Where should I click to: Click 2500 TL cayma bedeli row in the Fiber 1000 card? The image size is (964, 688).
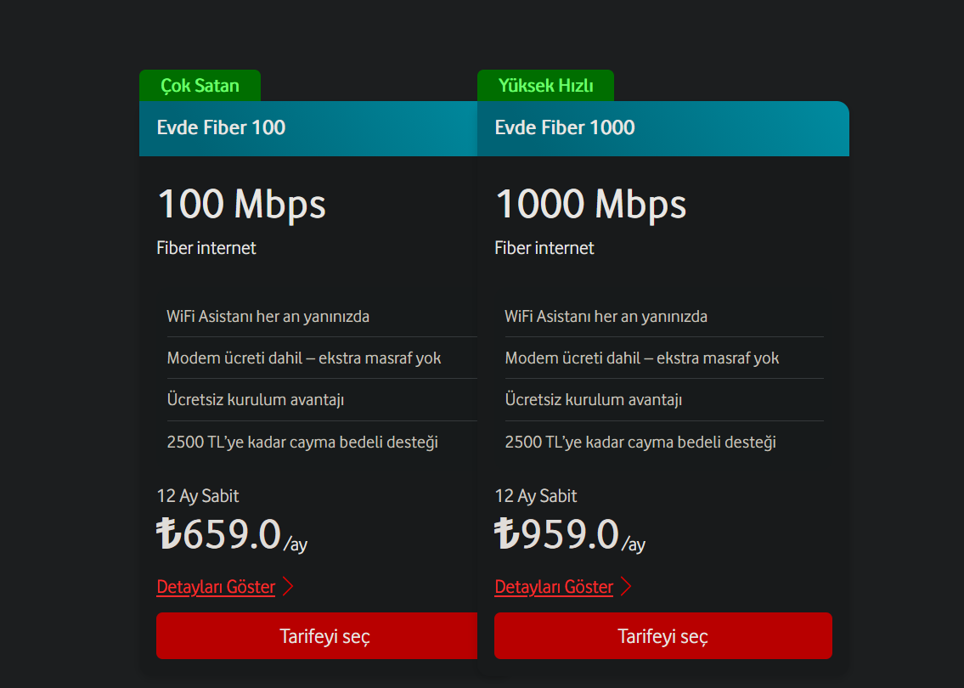(640, 443)
